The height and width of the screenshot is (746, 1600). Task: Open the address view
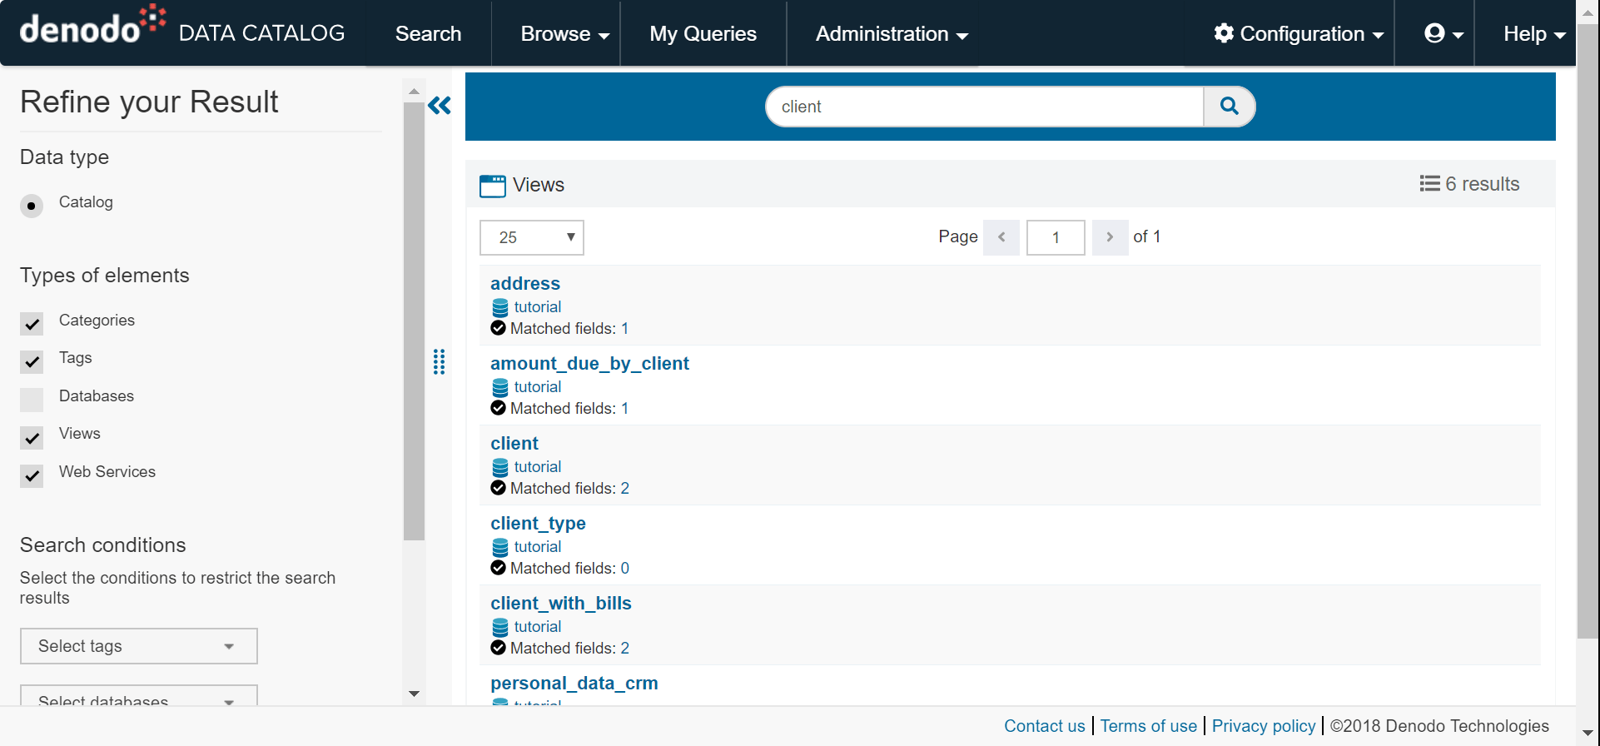(x=525, y=283)
